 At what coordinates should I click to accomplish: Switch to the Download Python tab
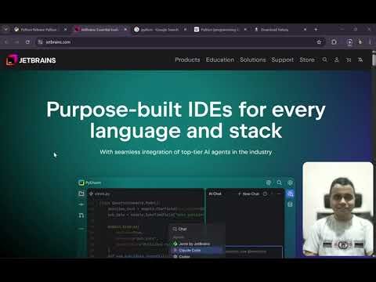pos(274,30)
